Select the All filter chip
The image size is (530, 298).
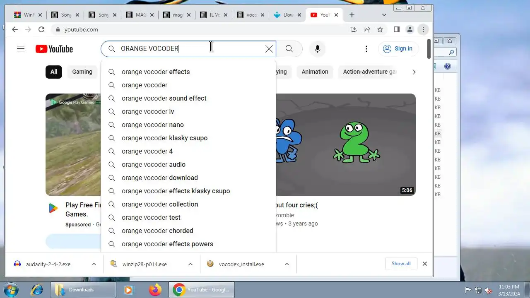tap(54, 72)
